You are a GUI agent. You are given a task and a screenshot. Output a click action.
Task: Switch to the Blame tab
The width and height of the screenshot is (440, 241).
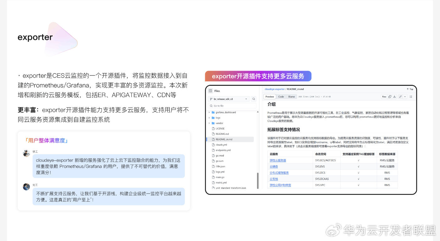tap(292, 96)
